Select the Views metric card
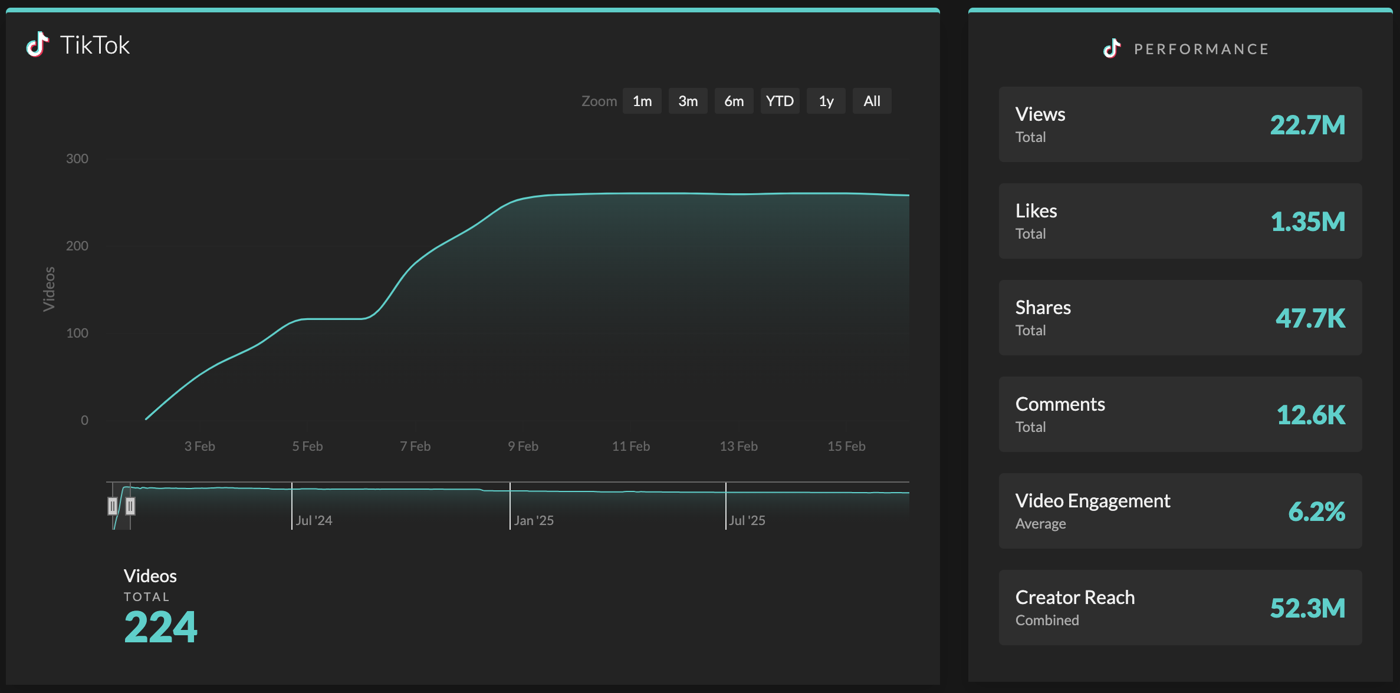Viewport: 1400px width, 693px height. point(1179,124)
